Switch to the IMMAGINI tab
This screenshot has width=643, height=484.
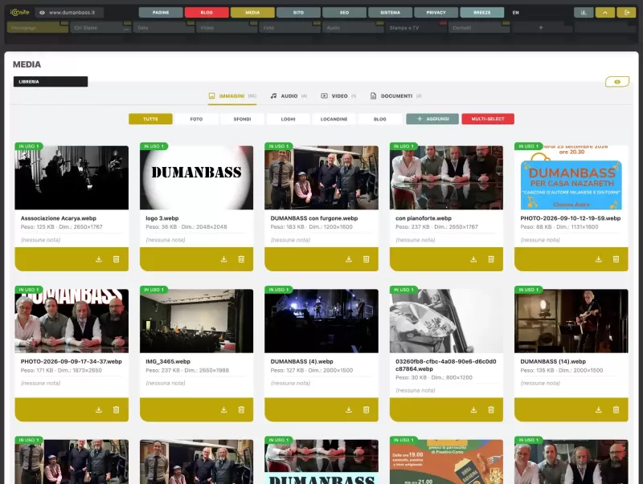232,96
